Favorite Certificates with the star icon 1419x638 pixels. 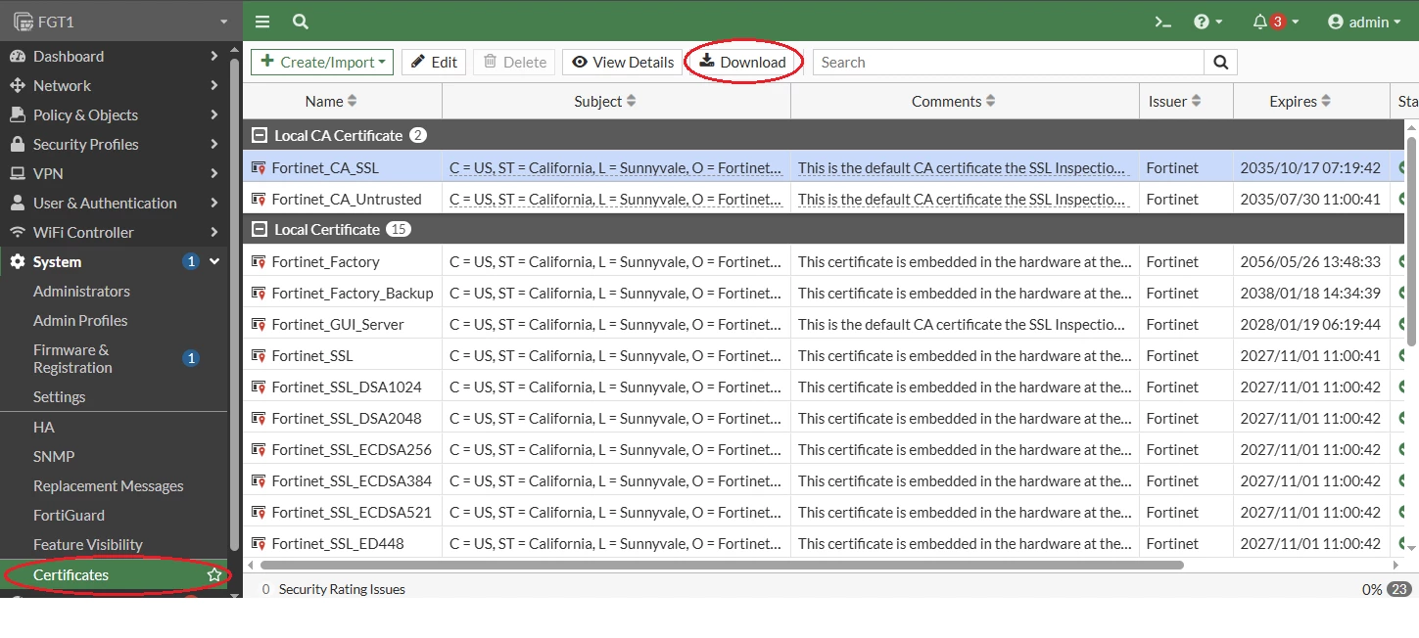pos(213,574)
